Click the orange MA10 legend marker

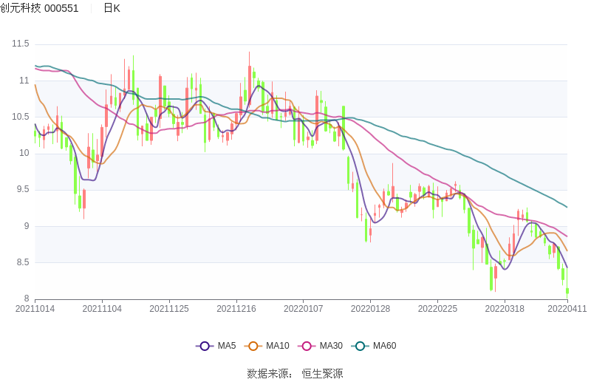(x=253, y=346)
